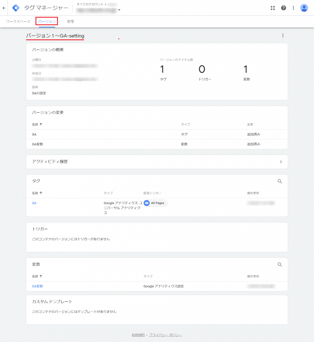Open the GA変数 variable link

pyautogui.click(x=37, y=286)
